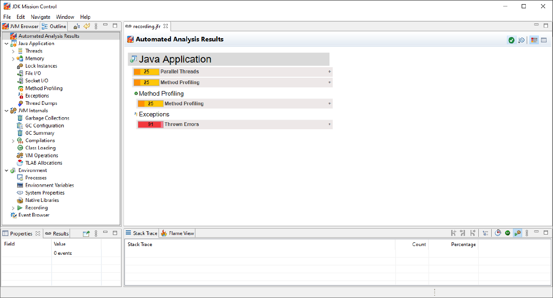Collapse the JVM Internals tree section
This screenshot has width=553, height=298.
coord(6,111)
